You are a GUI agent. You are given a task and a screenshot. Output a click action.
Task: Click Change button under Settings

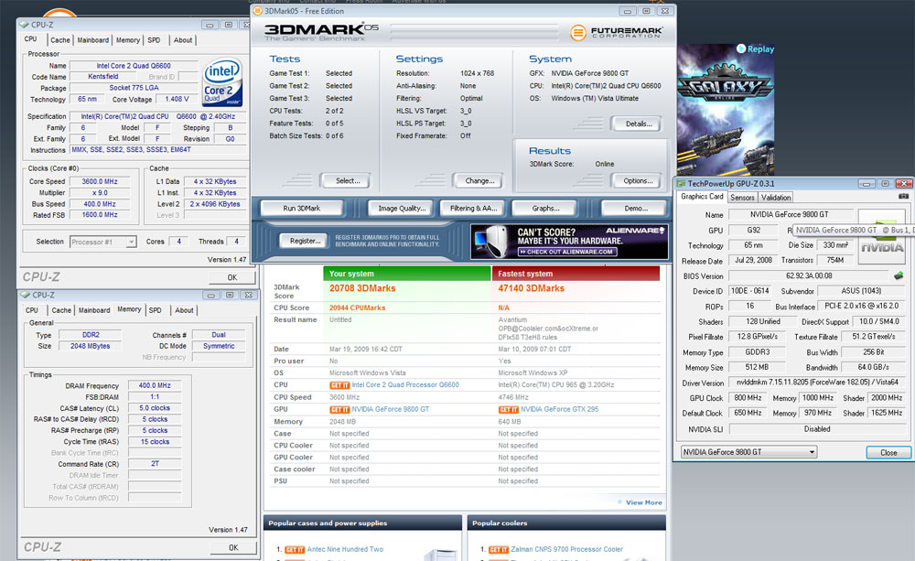coord(479,181)
